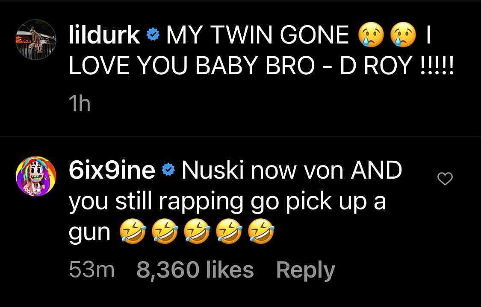View the 8,360 likes list
This screenshot has width=481, height=307.
(x=195, y=270)
